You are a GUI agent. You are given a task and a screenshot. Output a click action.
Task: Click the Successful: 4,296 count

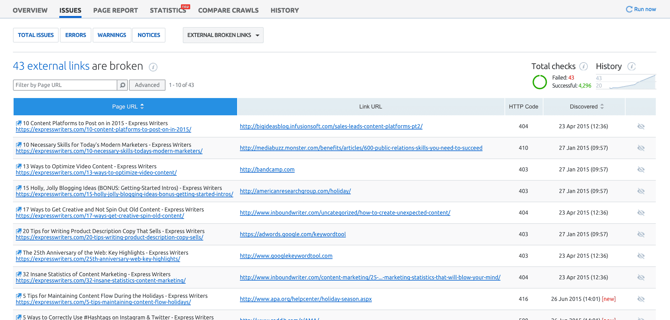(x=572, y=86)
